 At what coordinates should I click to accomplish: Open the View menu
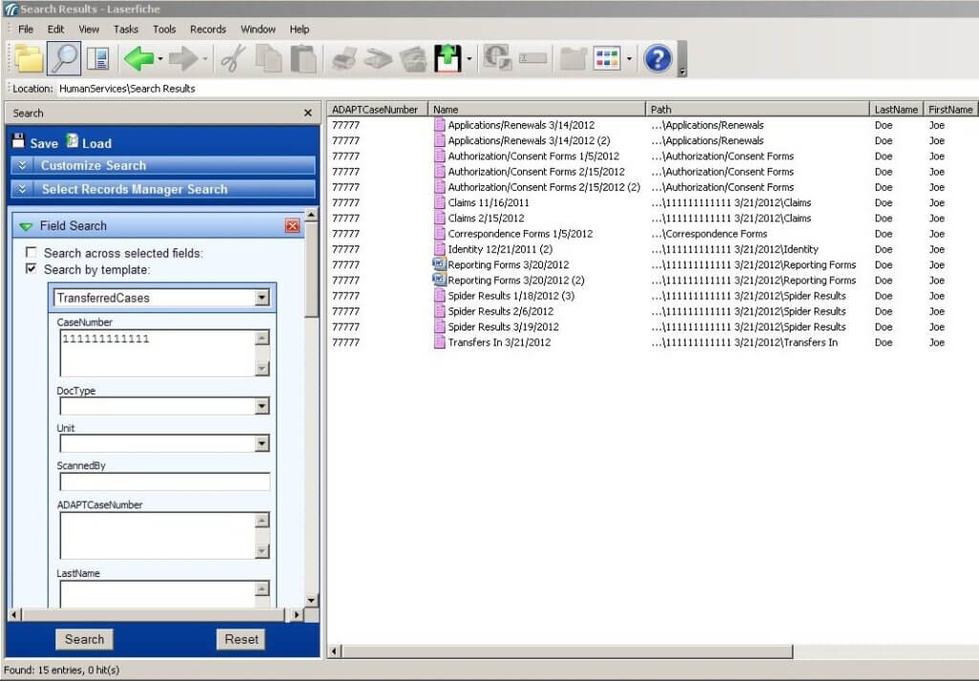click(89, 30)
